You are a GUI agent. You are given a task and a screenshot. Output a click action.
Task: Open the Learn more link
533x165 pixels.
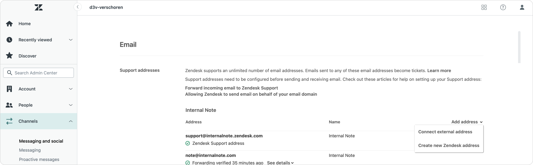tap(439, 71)
